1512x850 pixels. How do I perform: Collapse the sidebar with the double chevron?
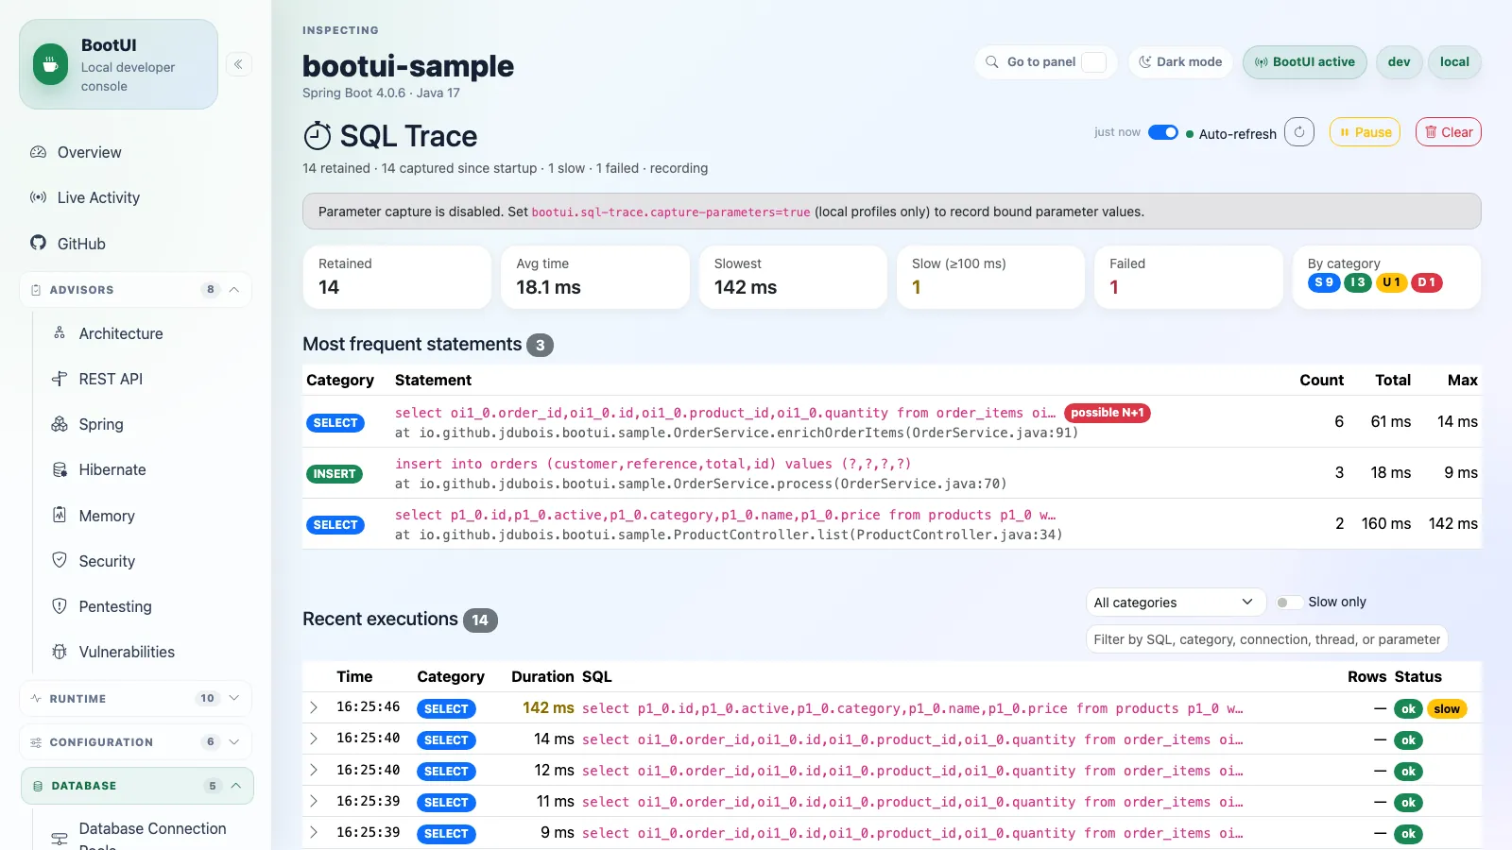tap(238, 64)
